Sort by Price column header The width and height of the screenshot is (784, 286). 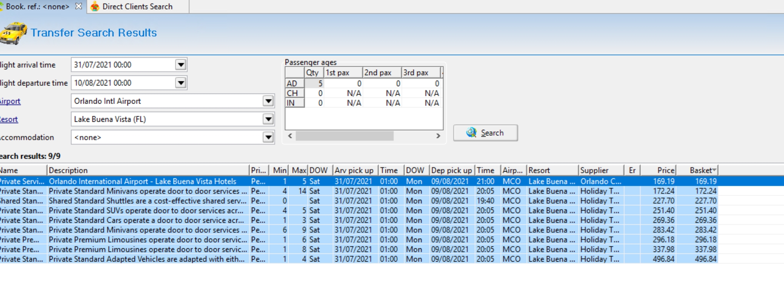click(x=658, y=170)
